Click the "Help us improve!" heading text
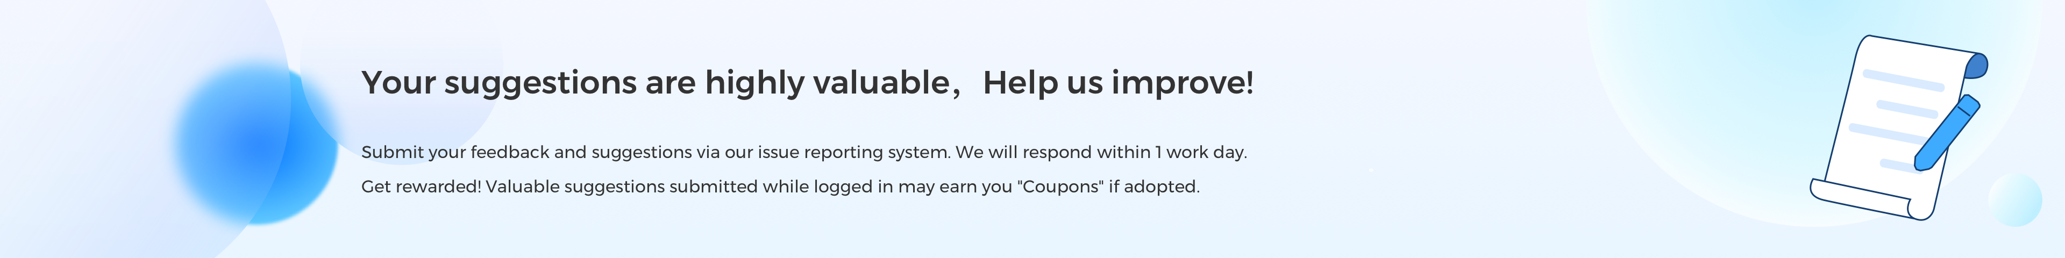The image size is (2065, 258). pyautogui.click(x=1119, y=83)
